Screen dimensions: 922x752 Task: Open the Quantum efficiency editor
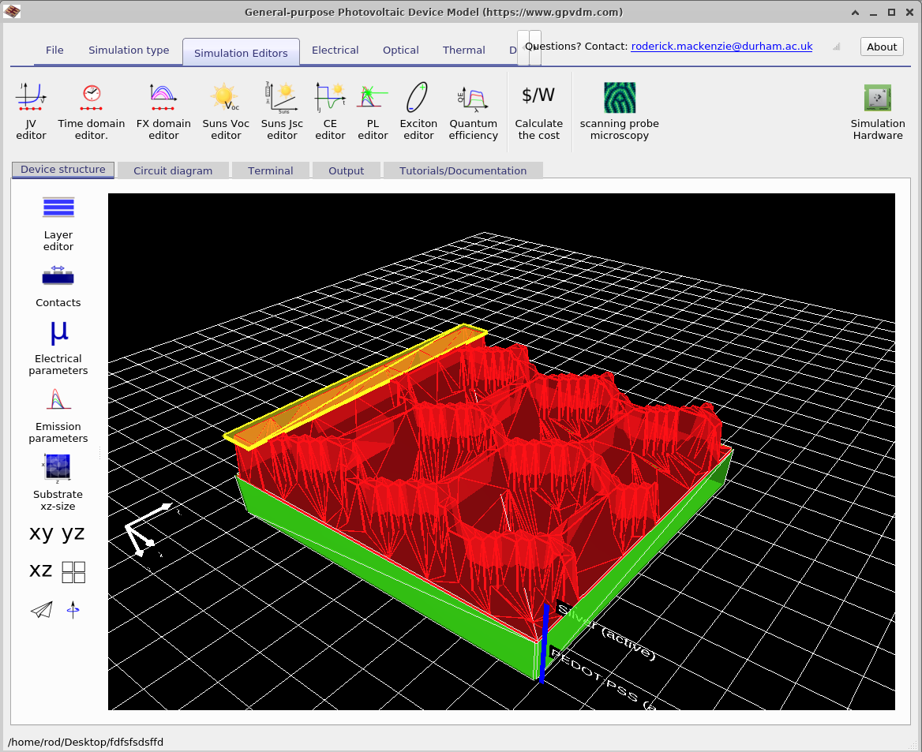(473, 110)
